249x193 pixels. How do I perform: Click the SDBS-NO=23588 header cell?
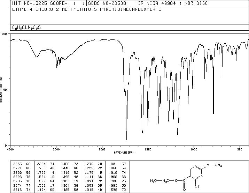[111, 3]
